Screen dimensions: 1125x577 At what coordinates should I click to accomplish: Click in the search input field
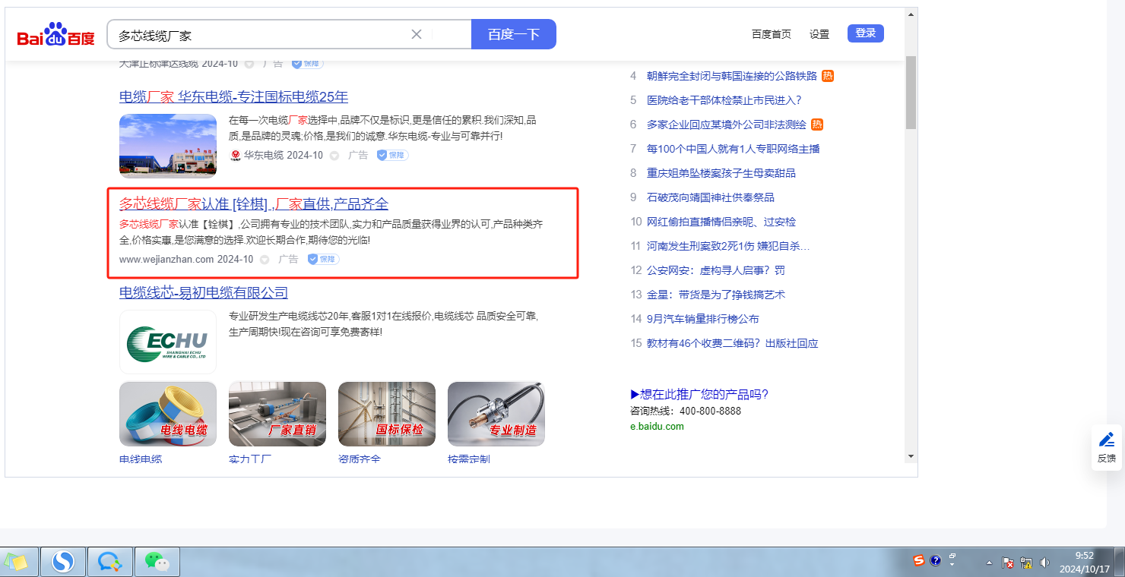click(x=258, y=35)
